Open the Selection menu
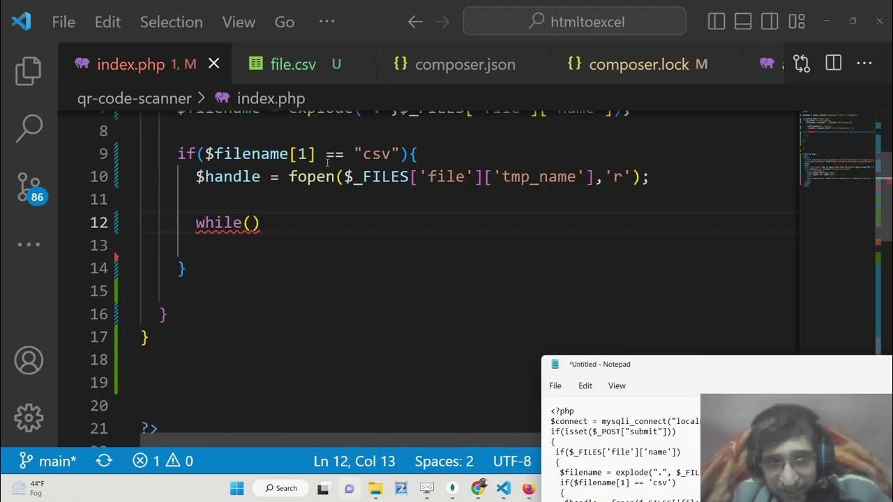The image size is (893, 502). pyautogui.click(x=171, y=22)
